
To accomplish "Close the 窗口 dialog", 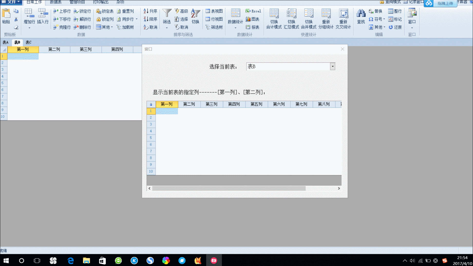I will pos(342,49).
